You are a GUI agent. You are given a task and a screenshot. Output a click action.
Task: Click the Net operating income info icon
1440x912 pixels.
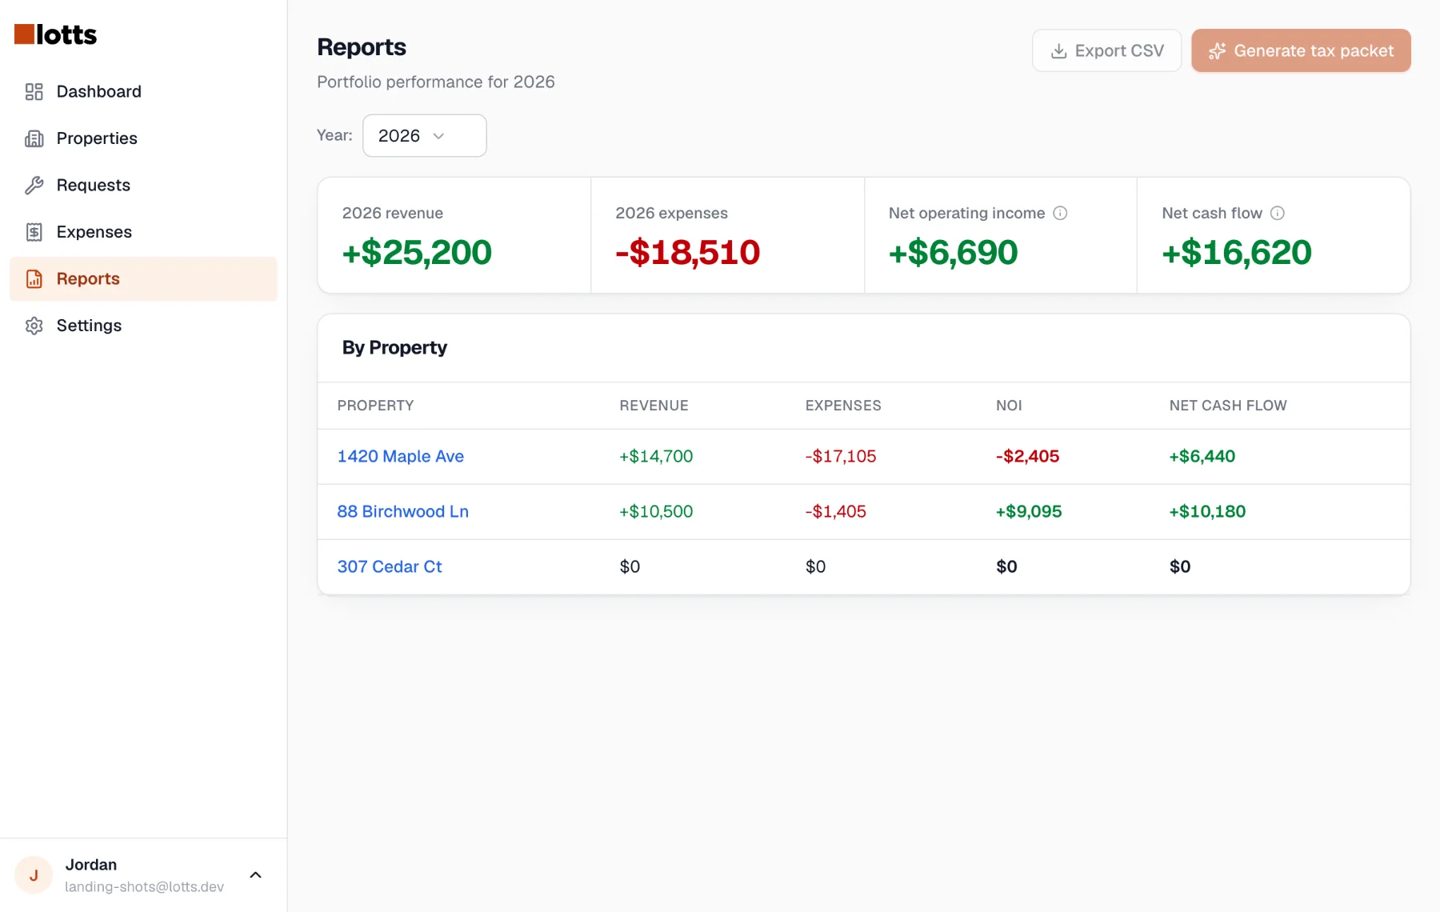point(1060,213)
